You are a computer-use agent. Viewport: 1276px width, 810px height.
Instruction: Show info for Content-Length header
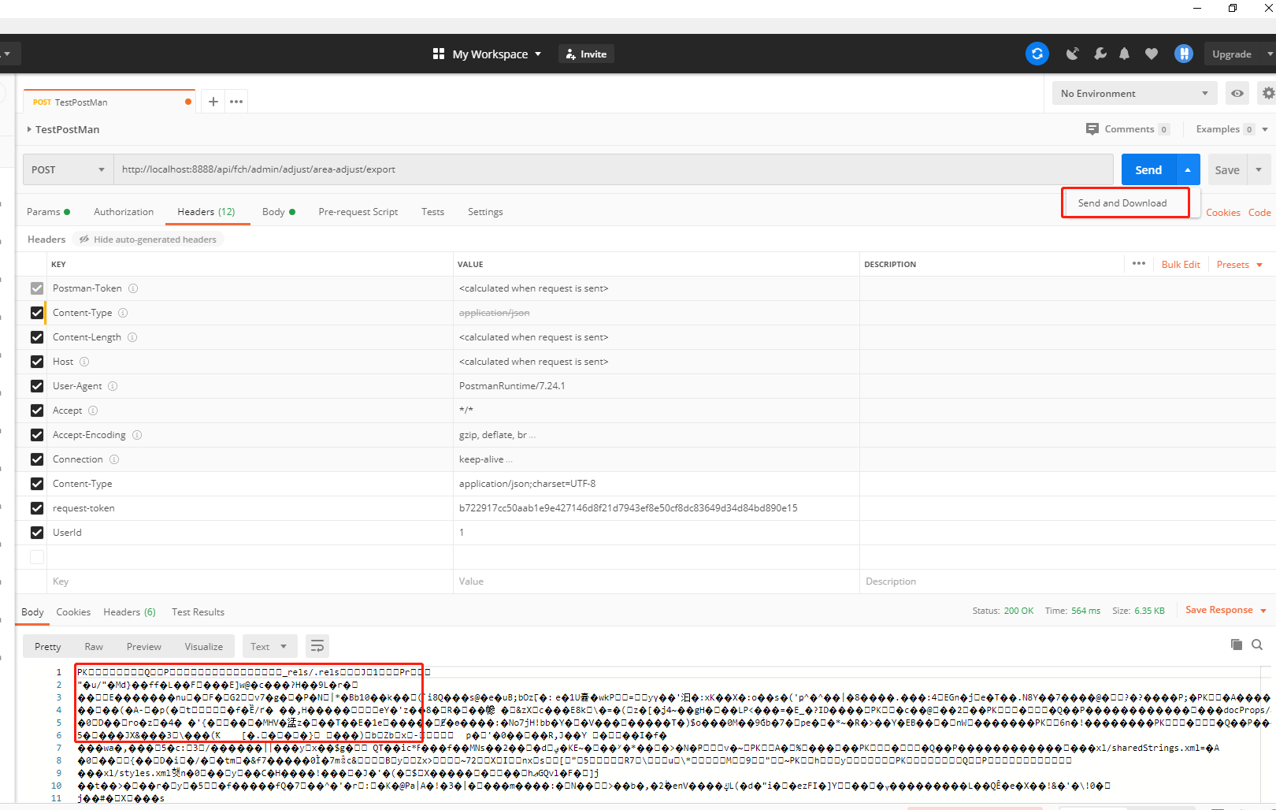(x=132, y=337)
